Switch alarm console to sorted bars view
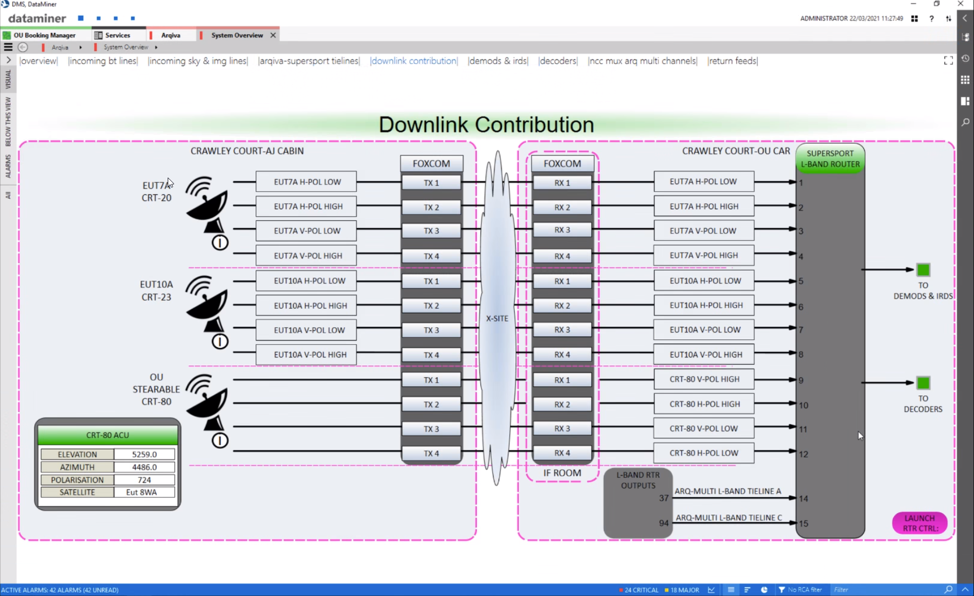The height and width of the screenshot is (596, 974). tap(747, 590)
